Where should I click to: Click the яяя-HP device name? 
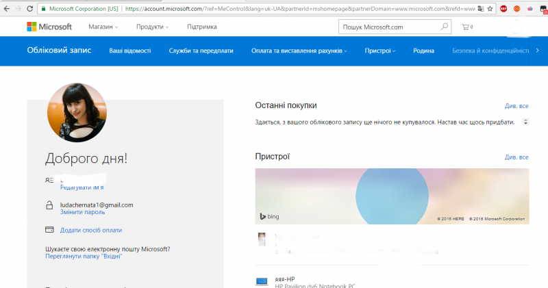[x=285, y=279]
